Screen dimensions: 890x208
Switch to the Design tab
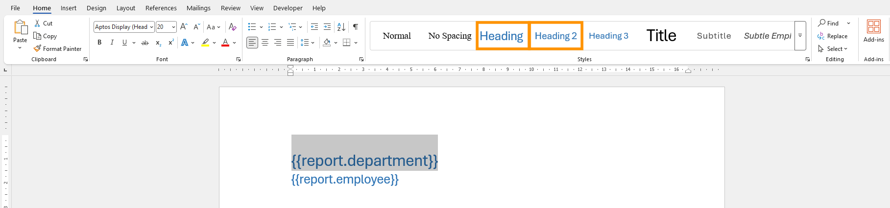pyautogui.click(x=96, y=8)
